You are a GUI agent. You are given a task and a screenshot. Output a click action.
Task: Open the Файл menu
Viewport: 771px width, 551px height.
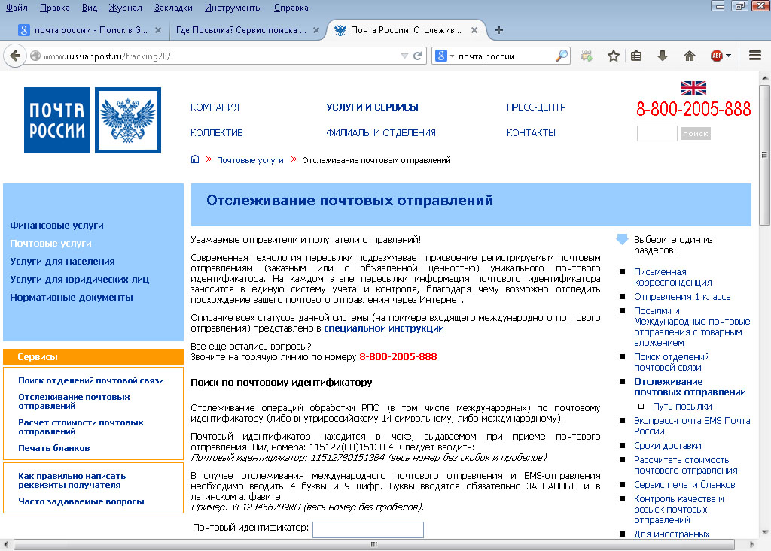coord(17,8)
